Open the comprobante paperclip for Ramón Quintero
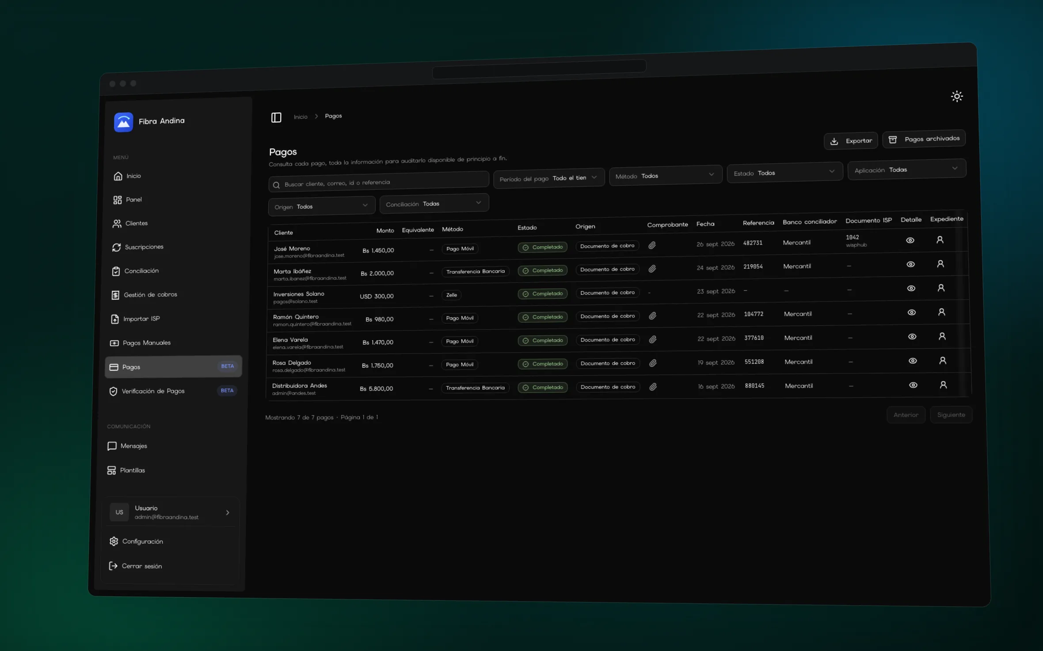The image size is (1043, 651). pos(652,316)
